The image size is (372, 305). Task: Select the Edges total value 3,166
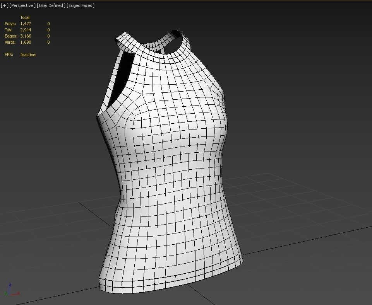[x=26, y=36]
